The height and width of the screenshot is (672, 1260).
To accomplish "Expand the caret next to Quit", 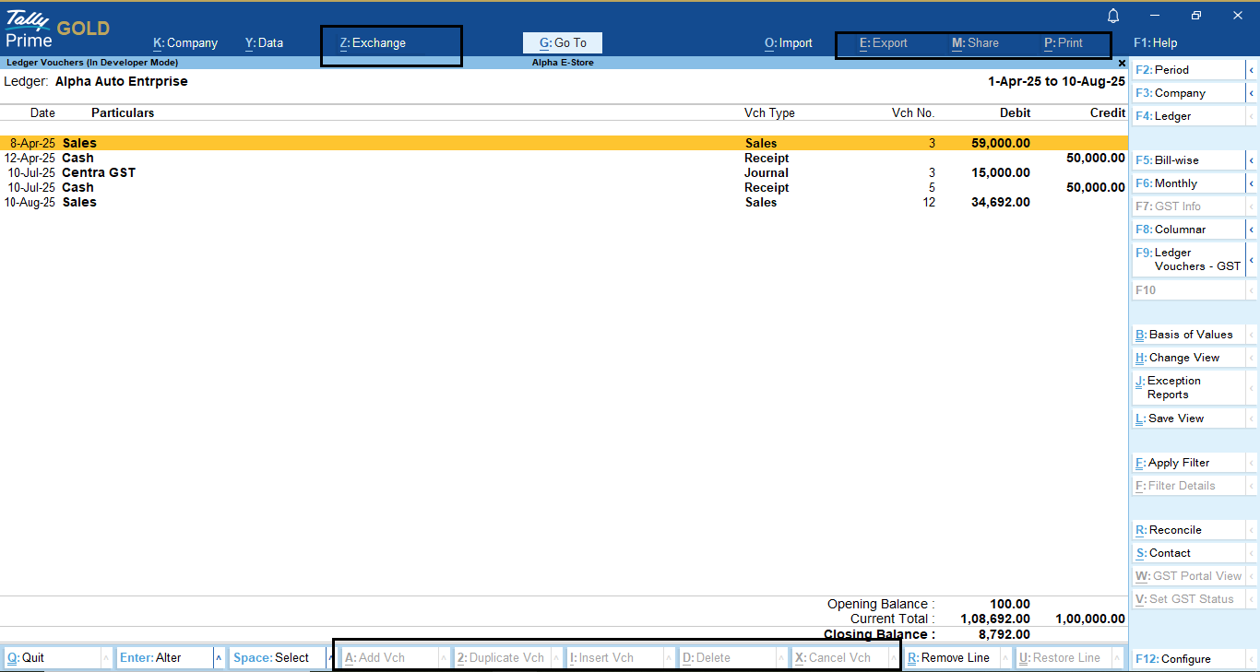I will click(105, 658).
